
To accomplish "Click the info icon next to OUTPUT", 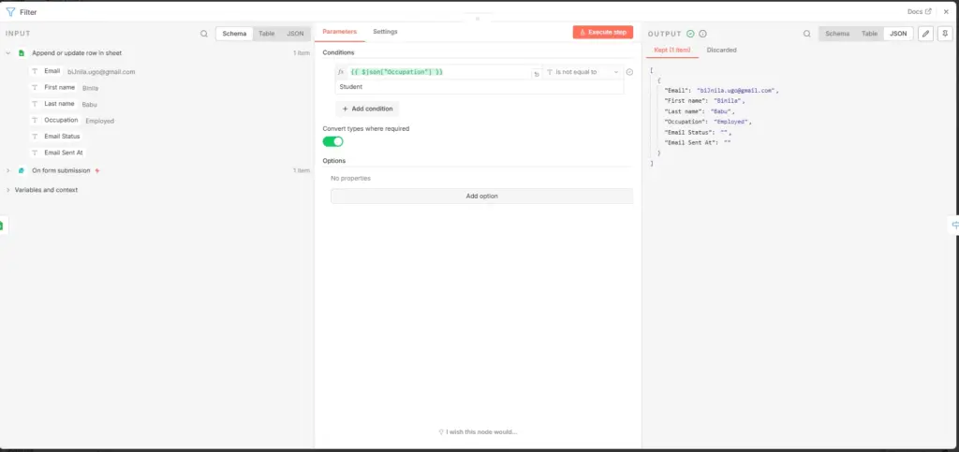I will click(x=702, y=34).
